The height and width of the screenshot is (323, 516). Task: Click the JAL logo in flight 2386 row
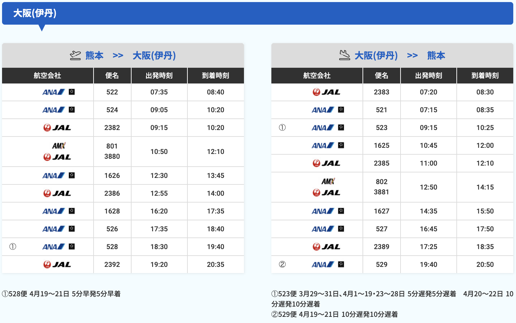point(57,193)
